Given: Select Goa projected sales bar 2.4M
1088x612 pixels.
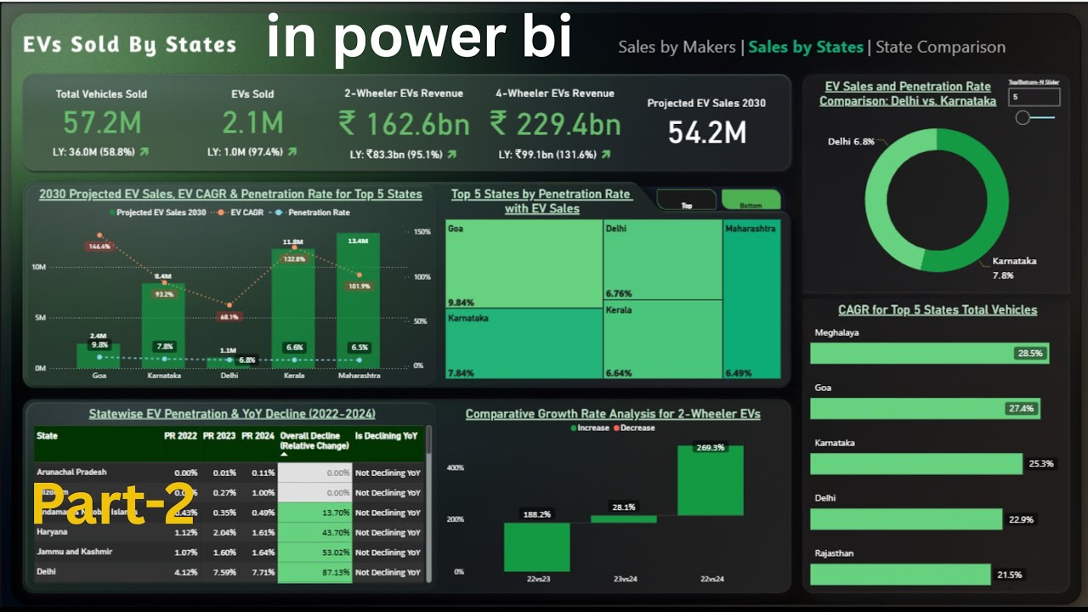Looking at the screenshot, I should click(x=99, y=356).
